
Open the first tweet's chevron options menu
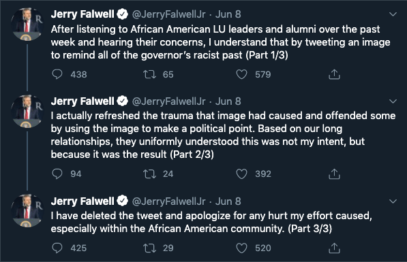click(393, 14)
